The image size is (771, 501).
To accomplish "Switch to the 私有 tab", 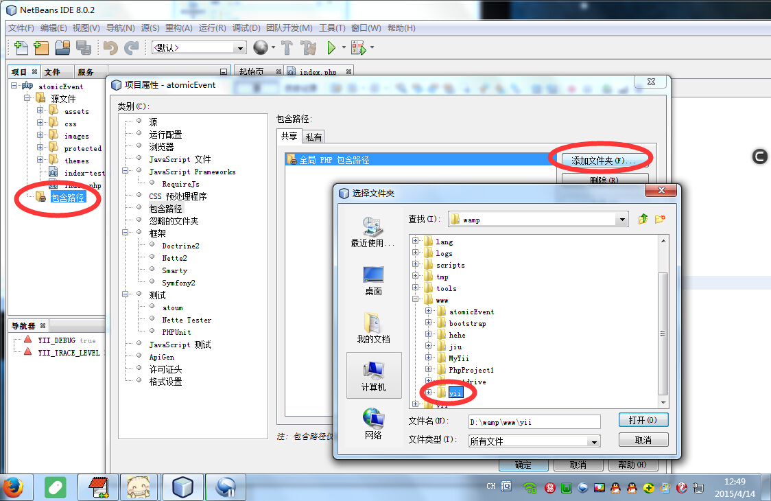I will tap(313, 137).
